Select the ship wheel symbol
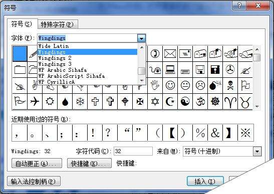 coord(215,101)
